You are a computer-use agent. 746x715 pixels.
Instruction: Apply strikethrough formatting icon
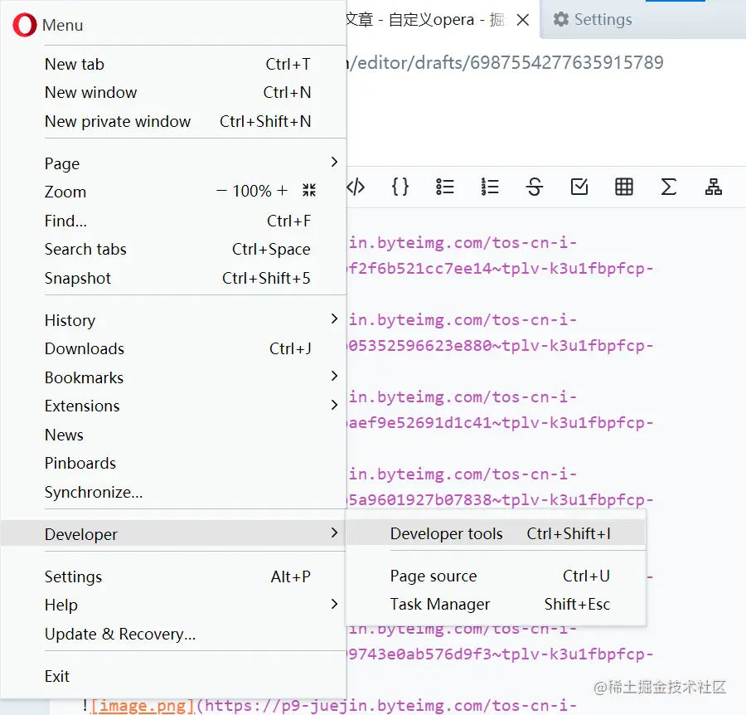pyautogui.click(x=535, y=187)
